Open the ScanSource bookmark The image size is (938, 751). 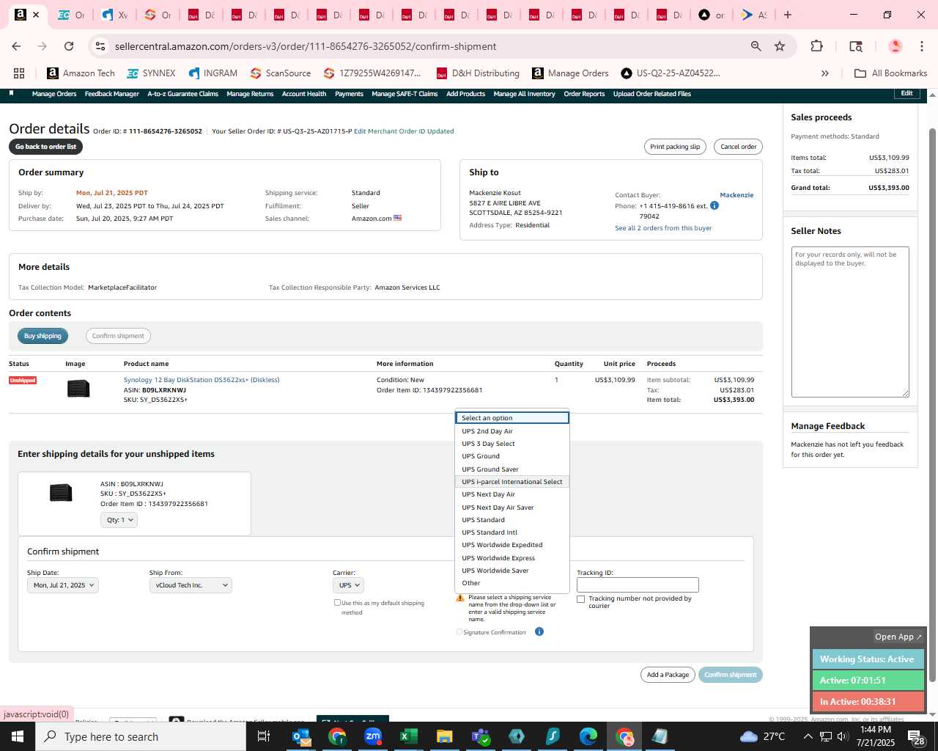(281, 73)
